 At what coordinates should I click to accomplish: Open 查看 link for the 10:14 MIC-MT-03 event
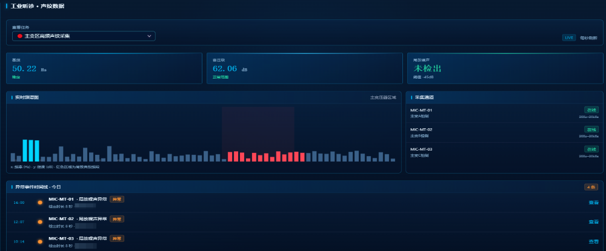coord(594,241)
